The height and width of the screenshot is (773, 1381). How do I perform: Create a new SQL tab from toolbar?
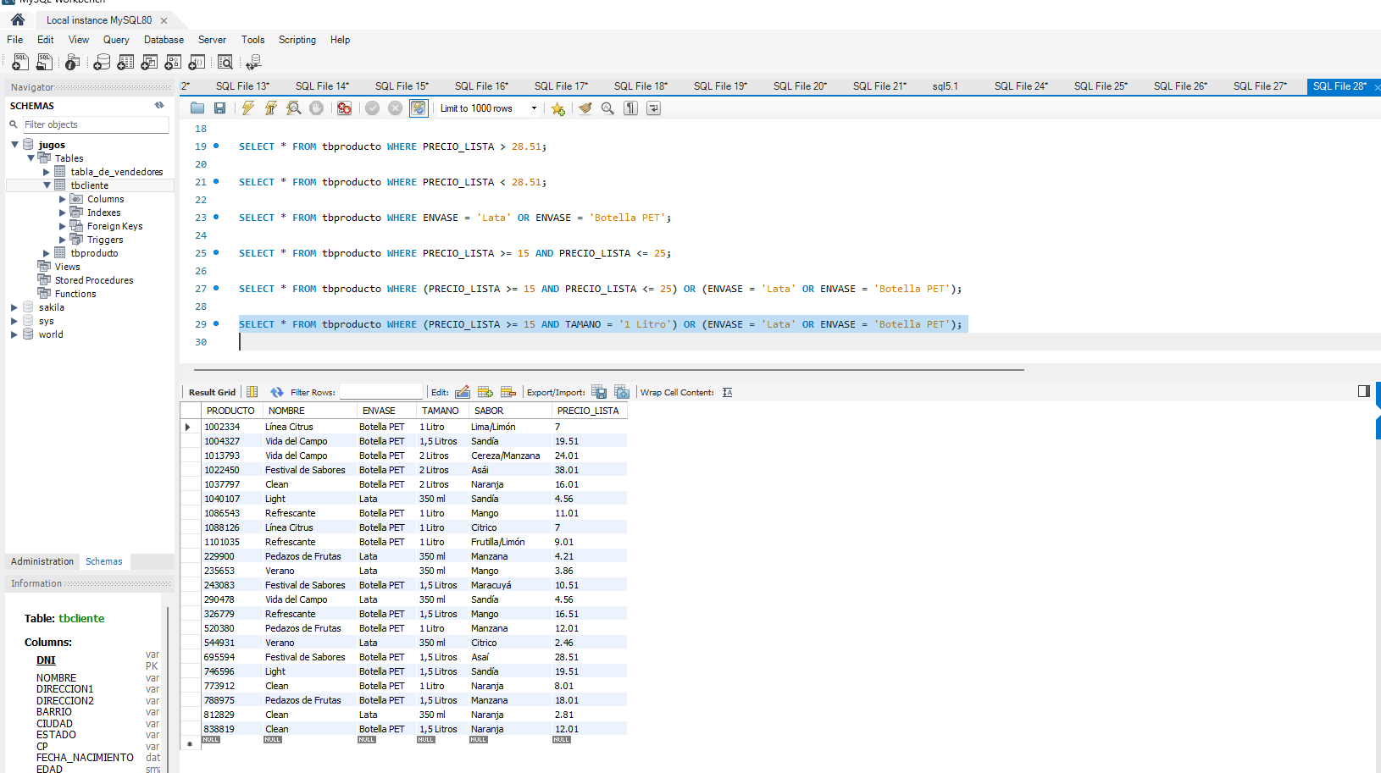[x=20, y=62]
